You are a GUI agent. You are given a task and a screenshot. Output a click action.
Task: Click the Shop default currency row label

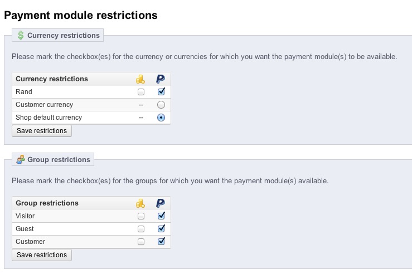pos(49,118)
